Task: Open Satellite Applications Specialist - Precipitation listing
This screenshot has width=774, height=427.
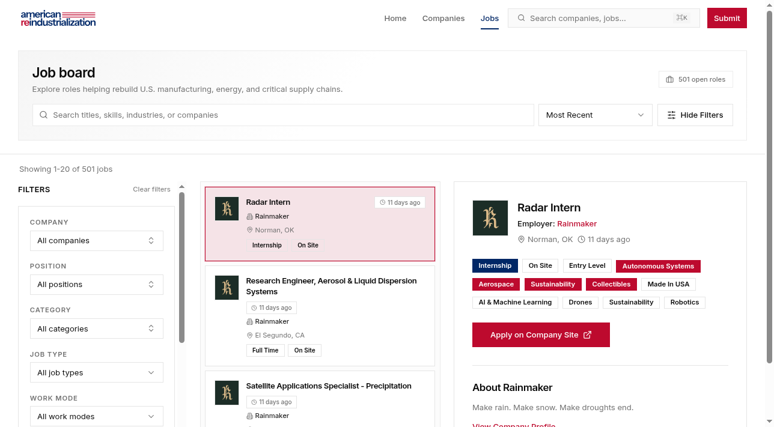Action: coord(329,386)
